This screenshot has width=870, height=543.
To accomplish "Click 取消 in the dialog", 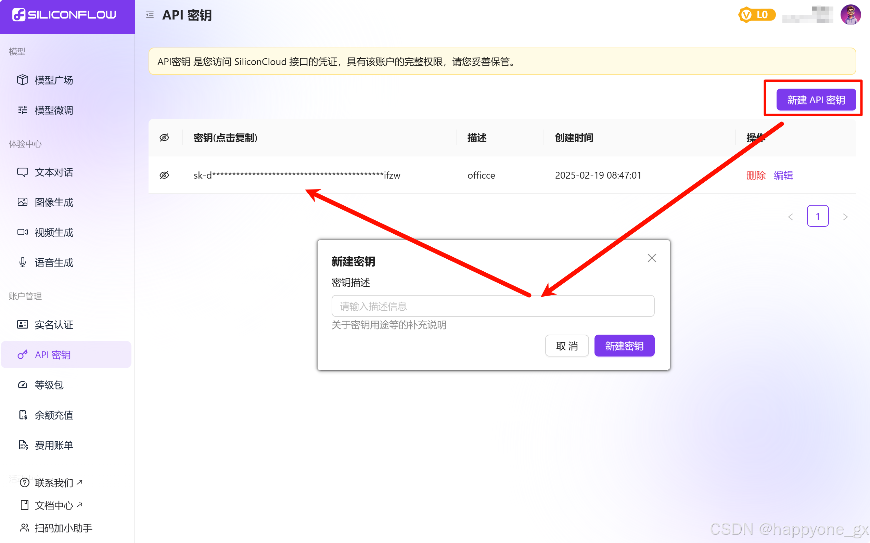I will pyautogui.click(x=566, y=346).
